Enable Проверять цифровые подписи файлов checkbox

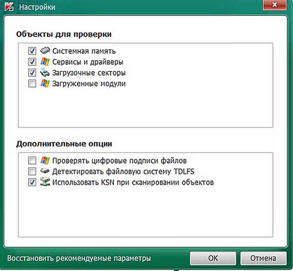tap(32, 160)
